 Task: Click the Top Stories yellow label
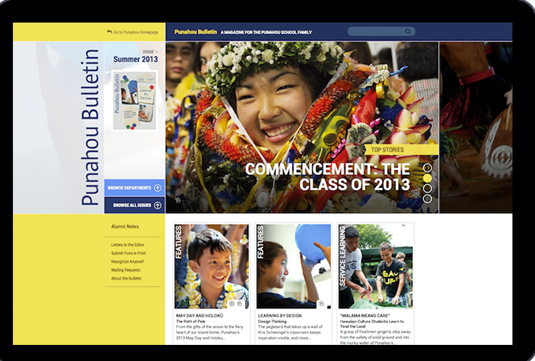[x=401, y=150]
